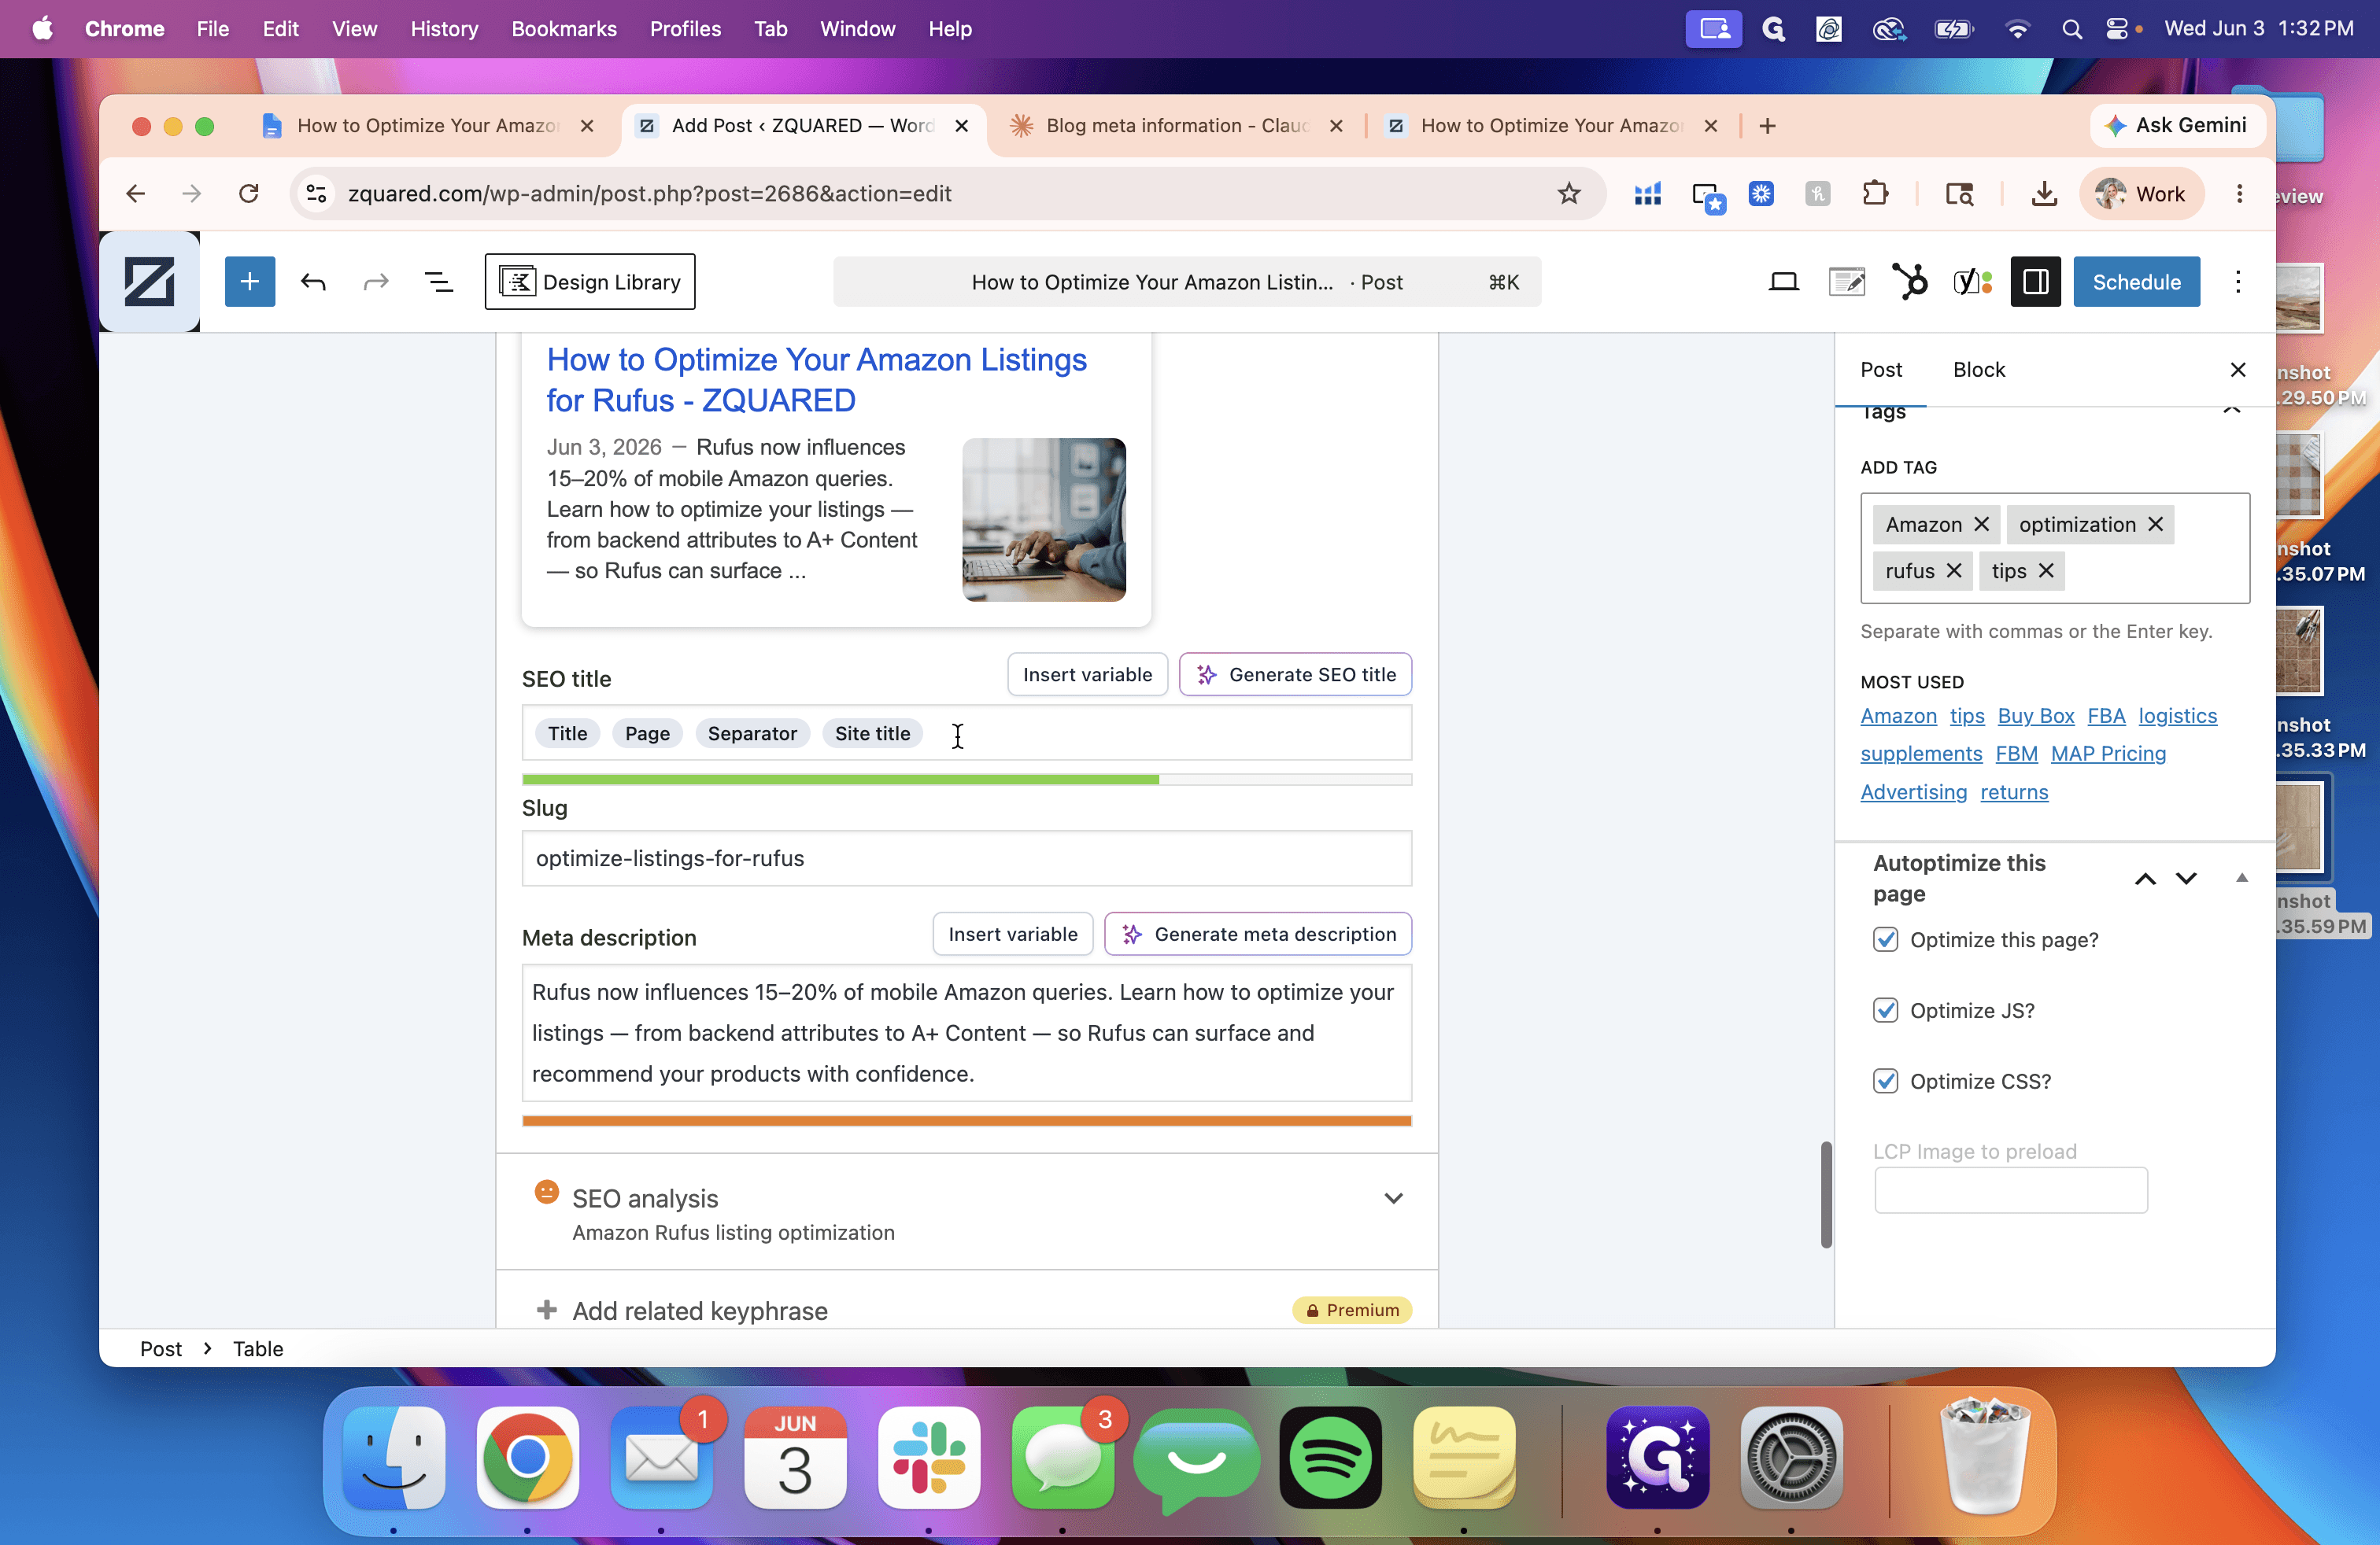Open Slack from the Dock
Viewport: 2380px width, 1545px height.
(929, 1457)
